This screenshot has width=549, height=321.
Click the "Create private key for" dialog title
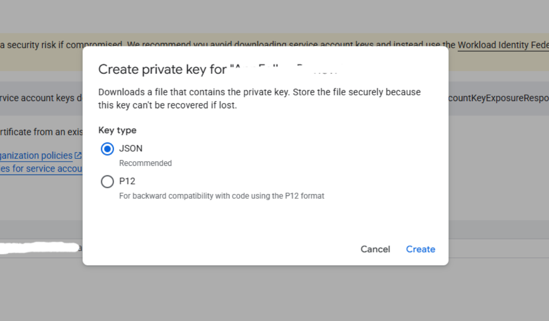pyautogui.click(x=162, y=70)
